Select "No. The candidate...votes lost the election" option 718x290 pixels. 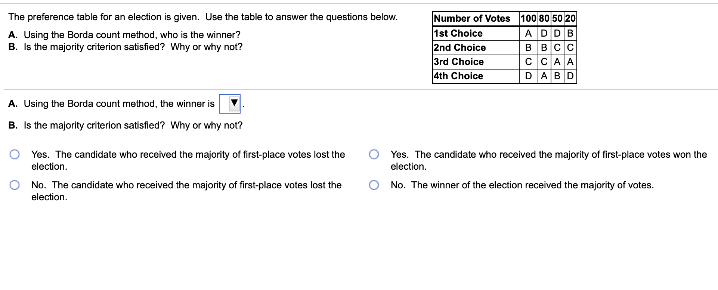tap(15, 185)
